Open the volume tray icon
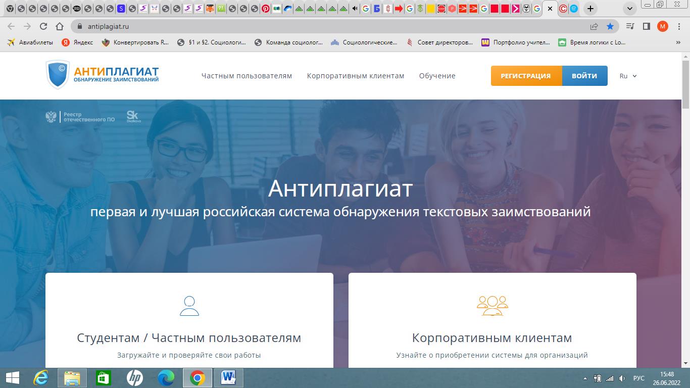Viewport: 690px width, 388px height. pyautogui.click(x=622, y=378)
